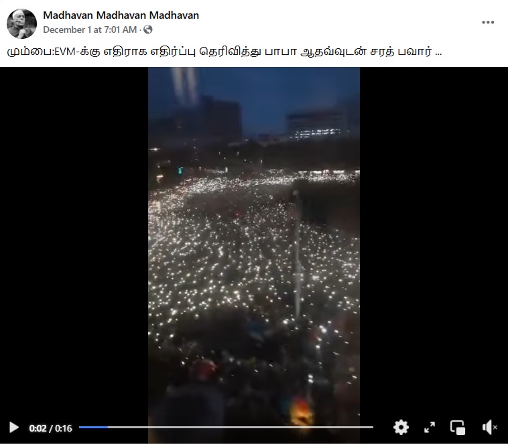The image size is (508, 447).
Task: Click the 0:02 / 0:16 time display
Action: (50, 428)
